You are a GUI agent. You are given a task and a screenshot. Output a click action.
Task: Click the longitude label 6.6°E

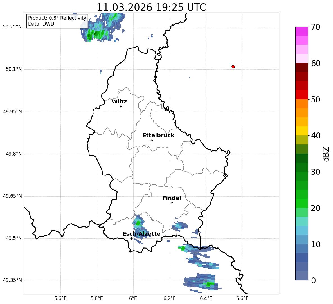242,299
